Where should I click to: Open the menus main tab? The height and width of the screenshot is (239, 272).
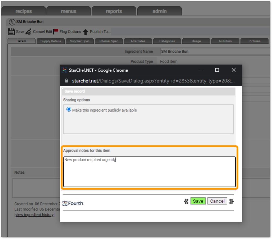(x=68, y=11)
